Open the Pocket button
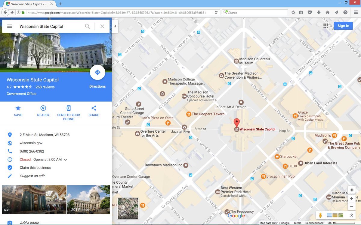 [x=310, y=12]
